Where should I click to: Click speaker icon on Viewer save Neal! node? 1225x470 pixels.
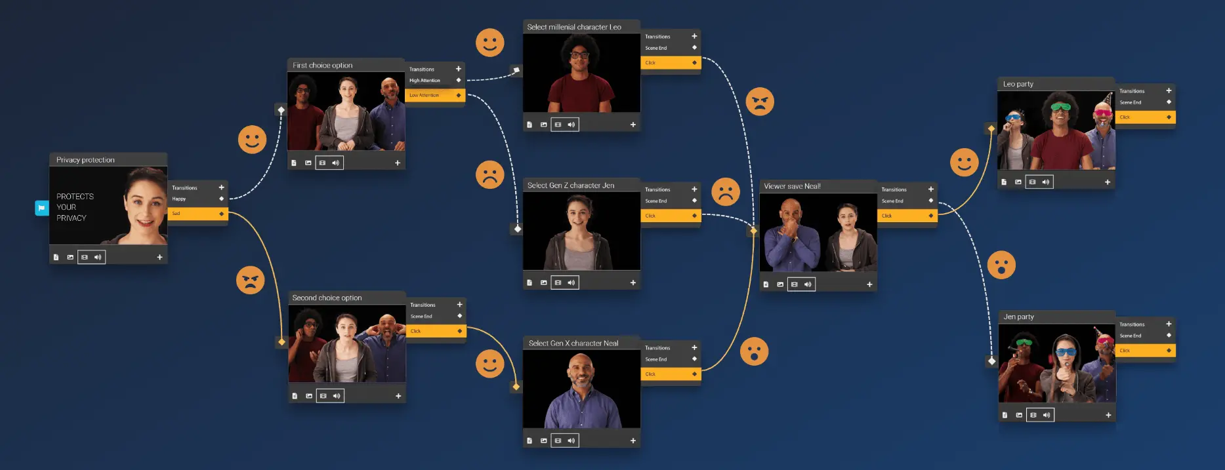pos(808,284)
